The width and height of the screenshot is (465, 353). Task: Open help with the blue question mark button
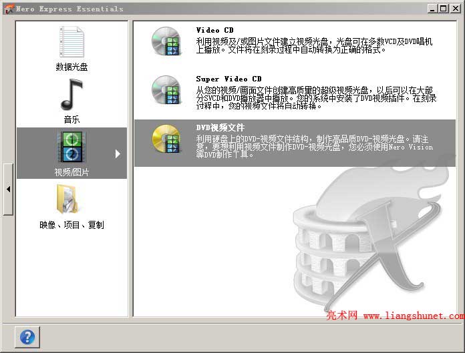coord(27,337)
